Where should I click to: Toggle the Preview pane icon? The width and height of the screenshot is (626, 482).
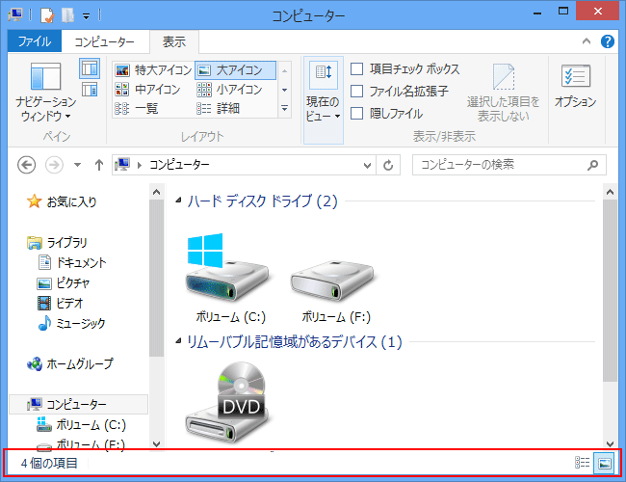[x=90, y=67]
